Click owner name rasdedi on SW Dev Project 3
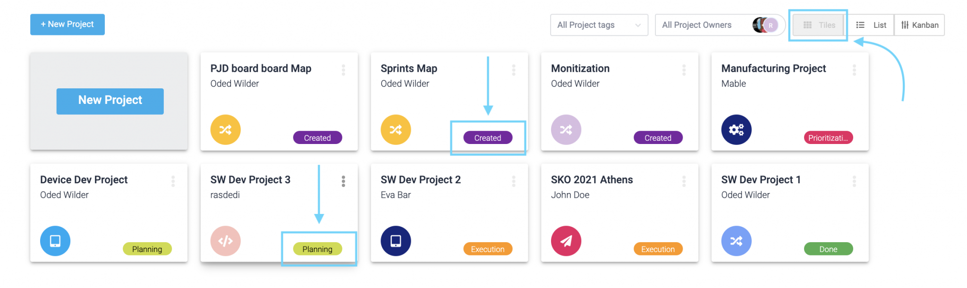This screenshot has width=967, height=288. (225, 195)
